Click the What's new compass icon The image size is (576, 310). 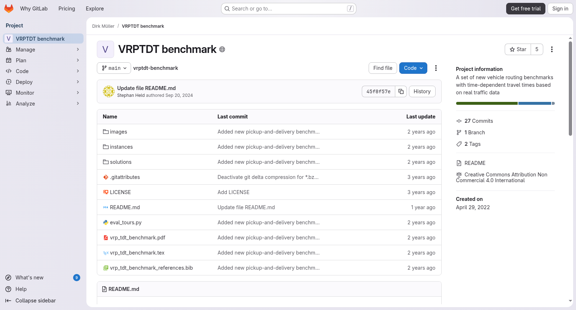pyautogui.click(x=8, y=278)
